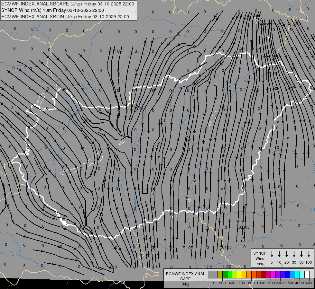The image size is (315, 289).
Task: Click the ECMWF-INDEX-ANAL SBCAPE title line
Action: 68,4
